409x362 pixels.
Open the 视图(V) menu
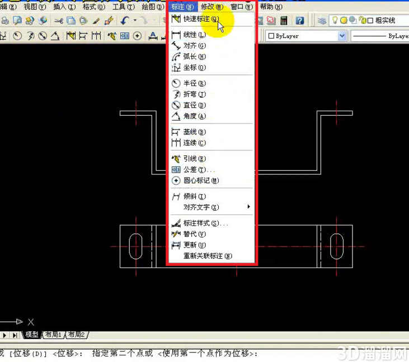pos(35,7)
